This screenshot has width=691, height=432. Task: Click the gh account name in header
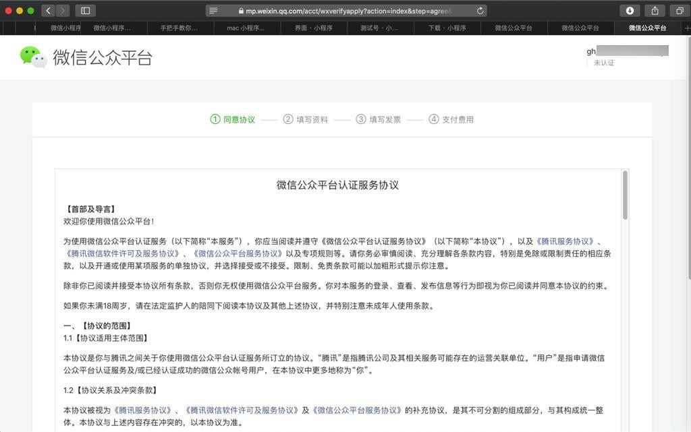point(627,51)
